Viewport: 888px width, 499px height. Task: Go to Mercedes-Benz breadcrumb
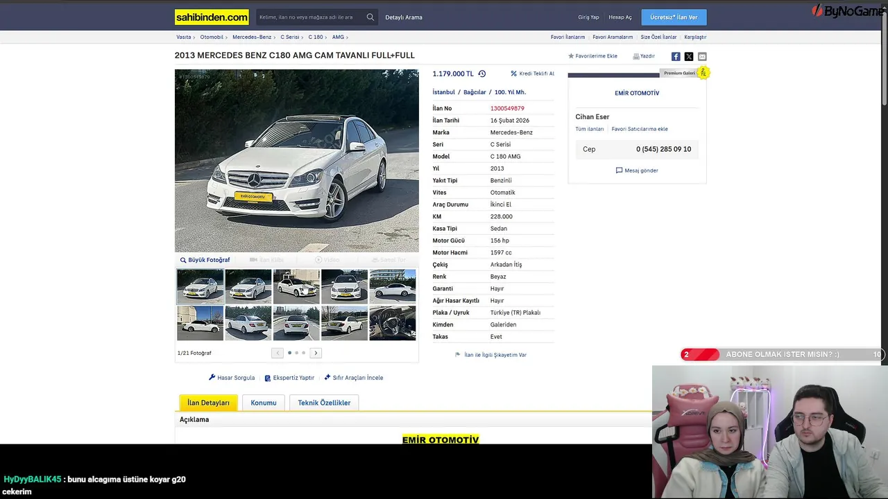[252, 37]
